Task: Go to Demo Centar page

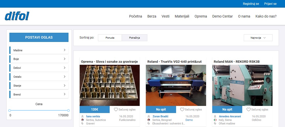Action: coord(222,16)
